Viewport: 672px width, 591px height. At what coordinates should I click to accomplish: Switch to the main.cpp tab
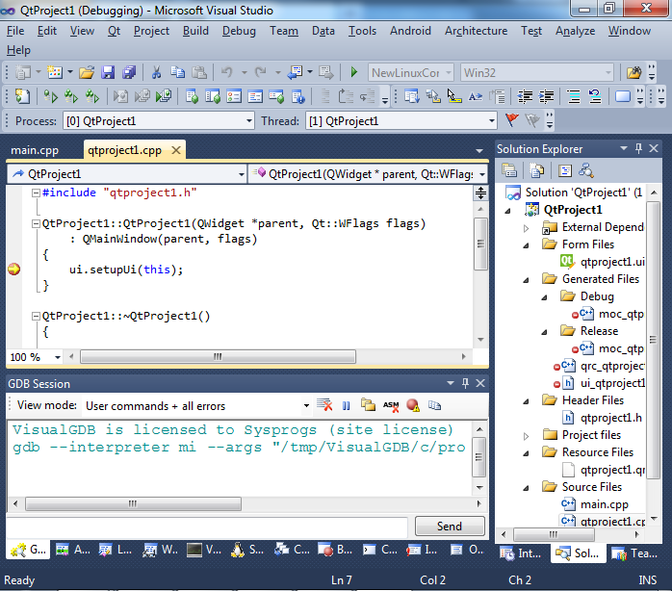tap(35, 150)
